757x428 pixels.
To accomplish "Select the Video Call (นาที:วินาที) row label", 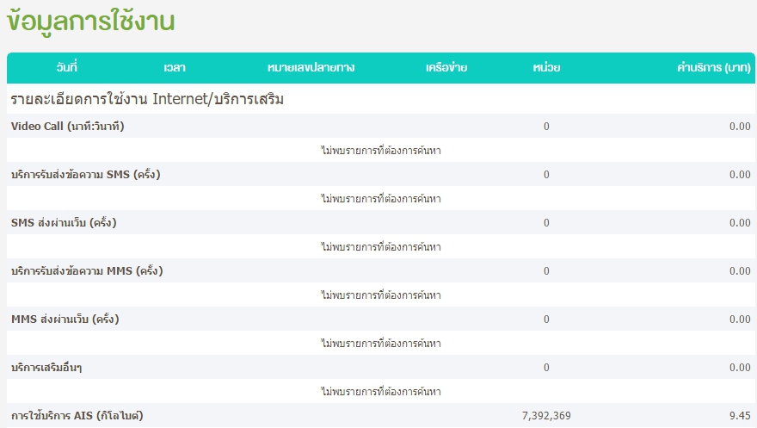I will click(68, 127).
